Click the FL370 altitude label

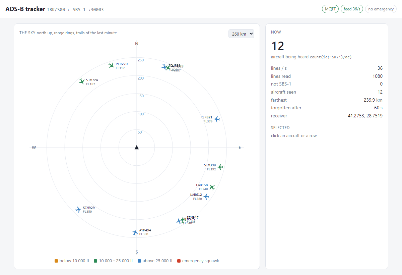(x=208, y=121)
